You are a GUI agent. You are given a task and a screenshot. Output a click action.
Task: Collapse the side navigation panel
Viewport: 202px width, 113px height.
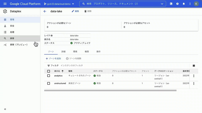tap(5, 109)
